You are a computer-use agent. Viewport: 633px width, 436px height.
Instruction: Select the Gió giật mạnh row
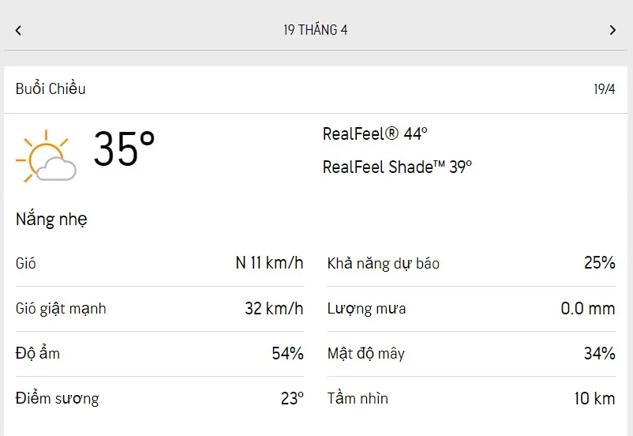point(159,308)
